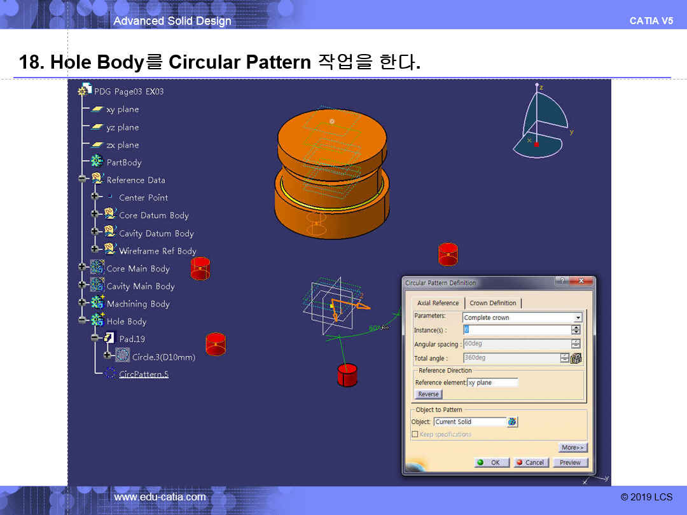Click the CircPattern.5 icon in the tree
The width and height of the screenshot is (687, 515).
coord(110,374)
